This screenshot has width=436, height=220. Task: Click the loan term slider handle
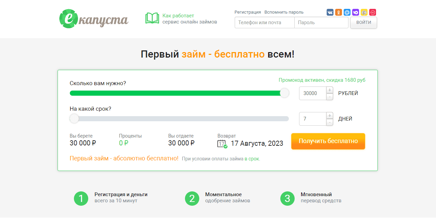[x=74, y=119]
